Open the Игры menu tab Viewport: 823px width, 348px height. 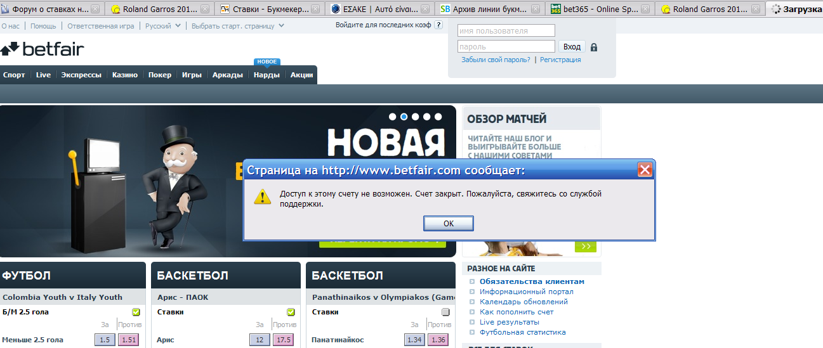(192, 75)
